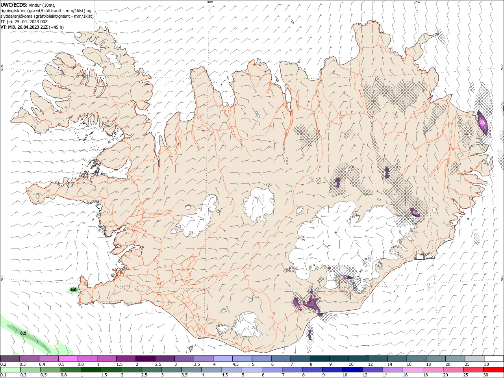Select the 0.5 green swatch in lower scale
The width and height of the screenshot is (504, 378).
tap(50, 370)
